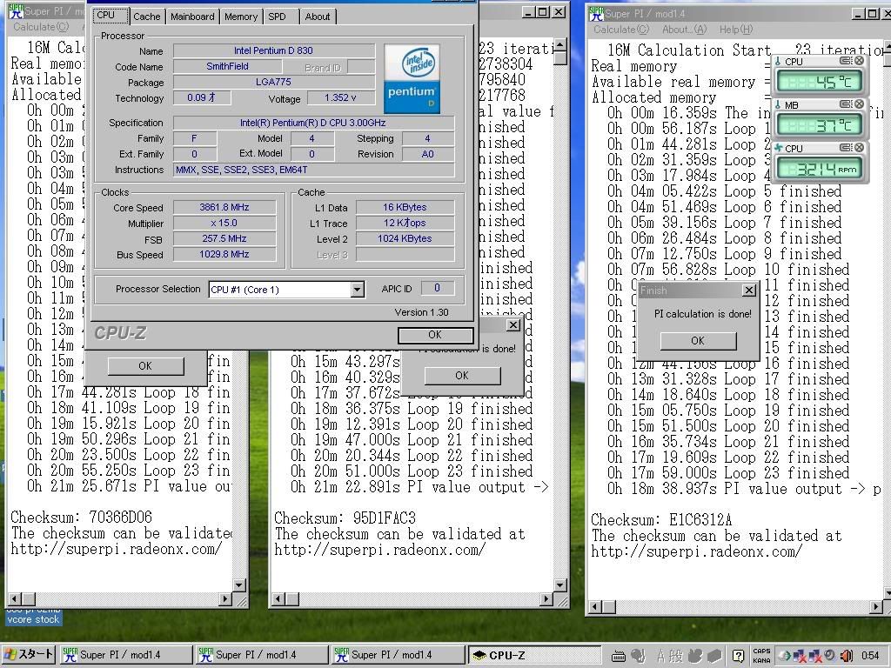891x668 pixels.
Task: Click the magnet icon on MB temperature gadget
Action: [x=845, y=104]
